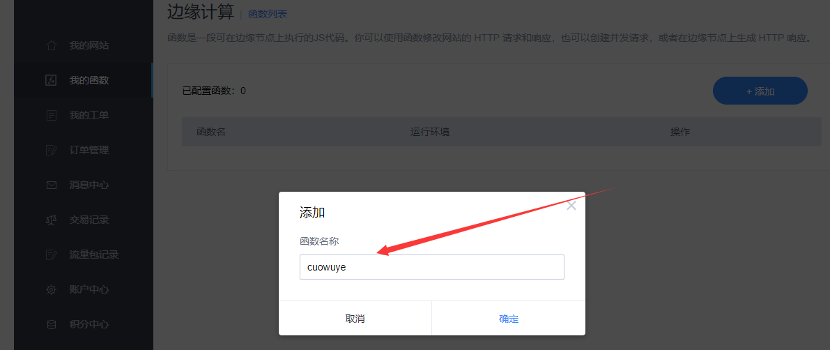Click the 运行环境 column header

(430, 132)
